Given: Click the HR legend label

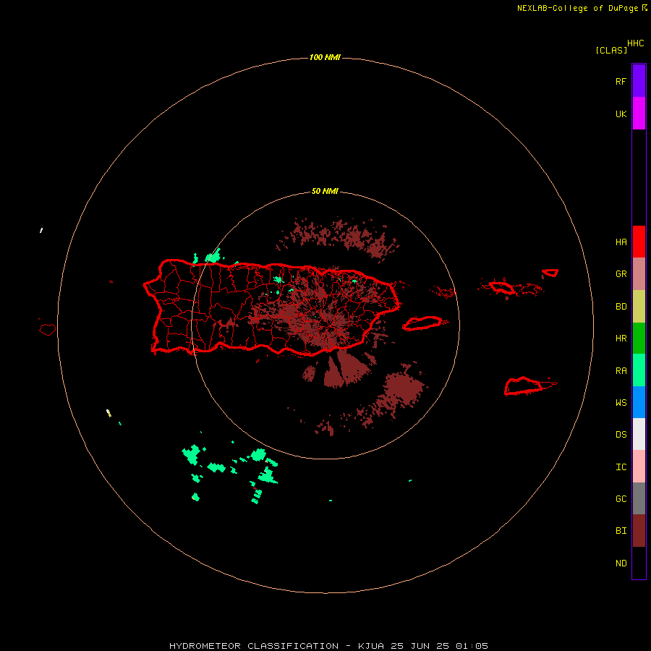Looking at the screenshot, I should pos(621,339).
